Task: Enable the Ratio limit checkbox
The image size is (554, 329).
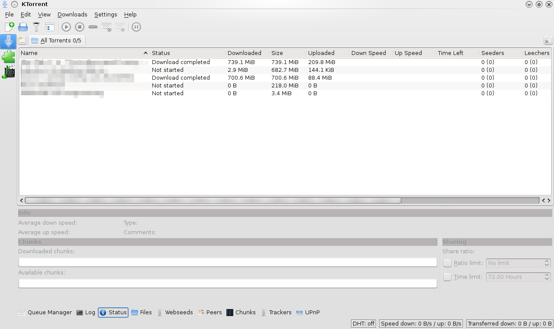Action: 448,263
